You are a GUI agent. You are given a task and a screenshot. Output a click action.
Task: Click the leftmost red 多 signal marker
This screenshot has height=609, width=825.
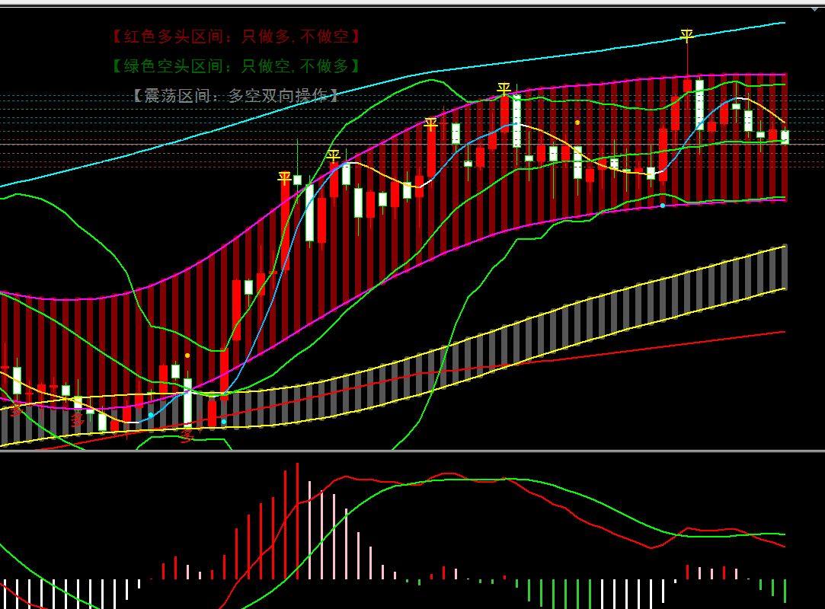tap(17, 410)
